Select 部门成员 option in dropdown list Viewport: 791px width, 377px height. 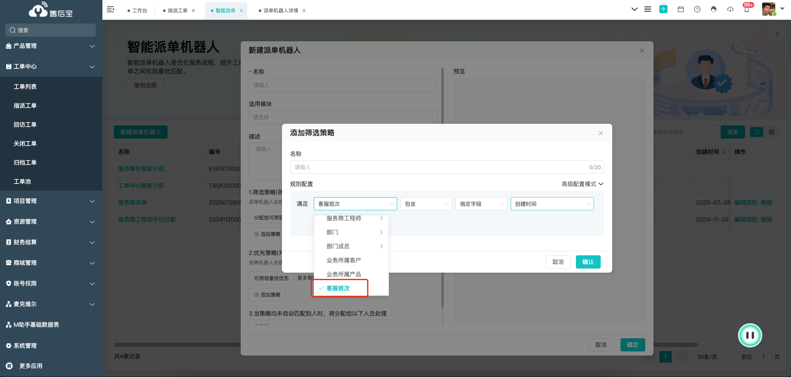point(351,246)
